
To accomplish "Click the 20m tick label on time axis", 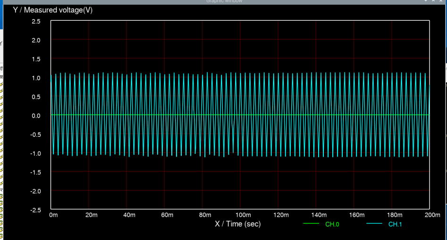I will (x=91, y=215).
